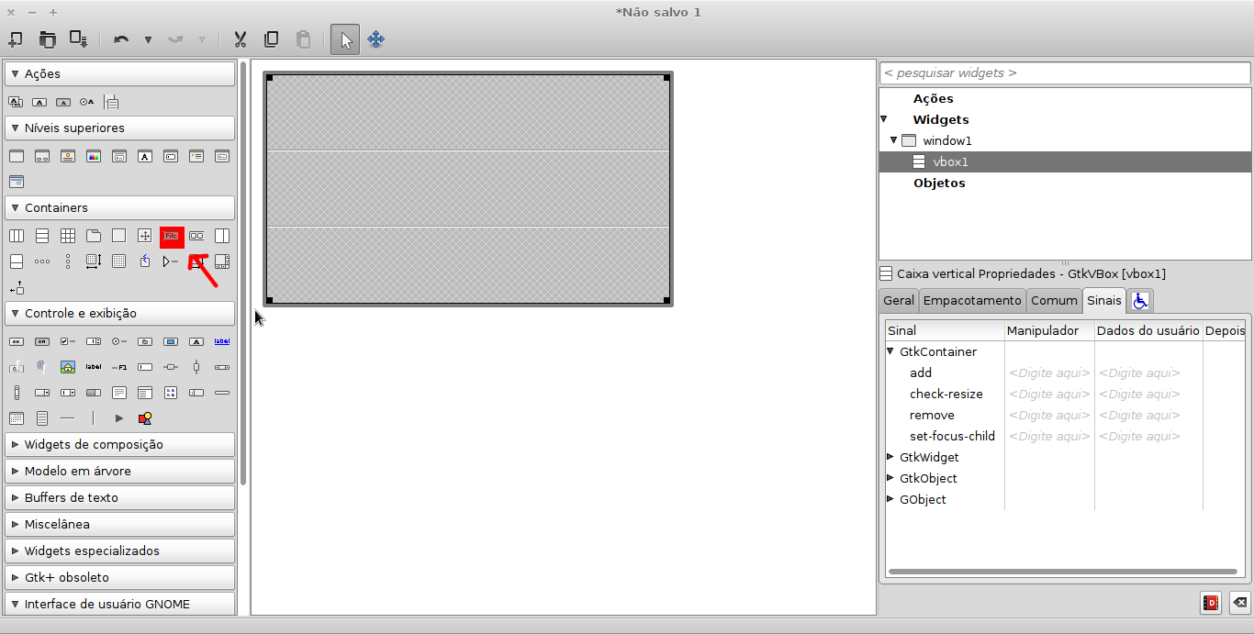Select the About Dialog top-level icon

[68, 156]
